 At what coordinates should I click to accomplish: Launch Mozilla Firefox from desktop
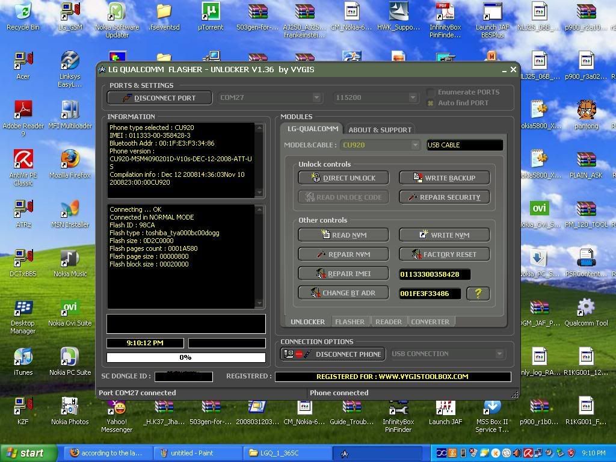point(70,164)
